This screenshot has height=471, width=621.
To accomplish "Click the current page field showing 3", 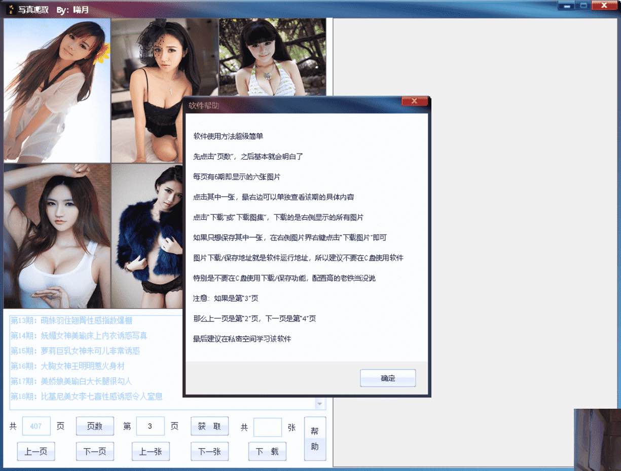I will pos(150,426).
